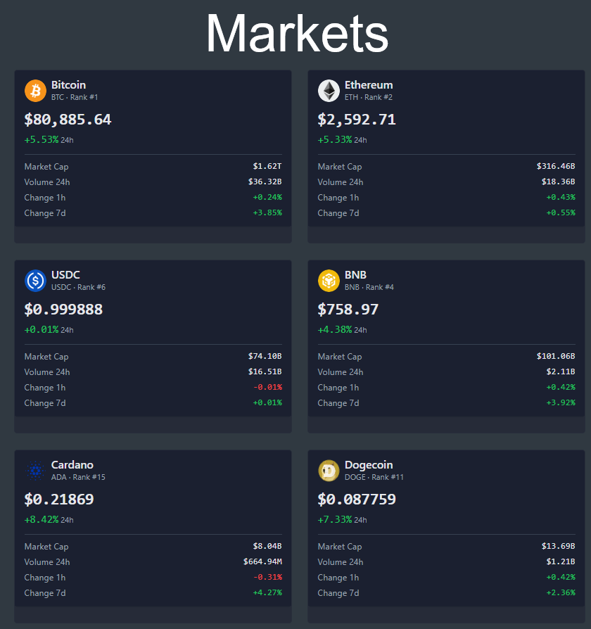Screen dimensions: 591x629
Task: Click the ADA · Rank #15 subtitle
Action: click(78, 477)
